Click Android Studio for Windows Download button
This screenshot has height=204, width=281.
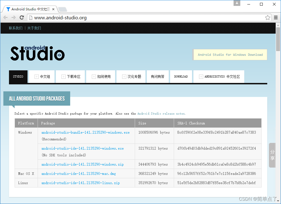(x=230, y=55)
